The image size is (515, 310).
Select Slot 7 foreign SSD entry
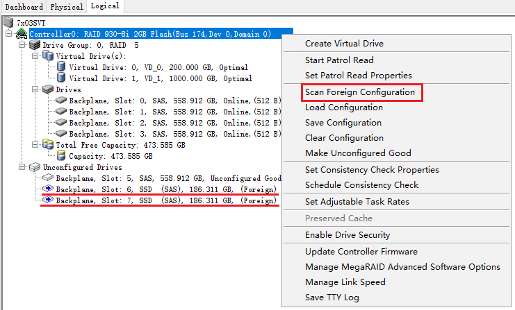pyautogui.click(x=165, y=200)
